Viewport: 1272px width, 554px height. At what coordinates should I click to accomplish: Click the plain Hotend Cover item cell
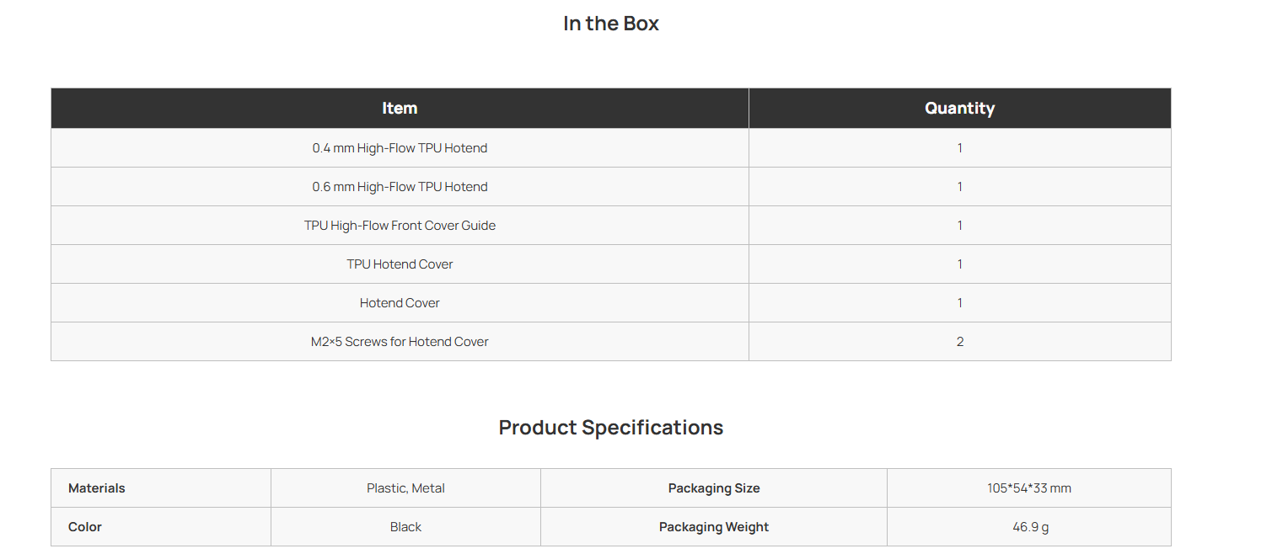point(400,302)
